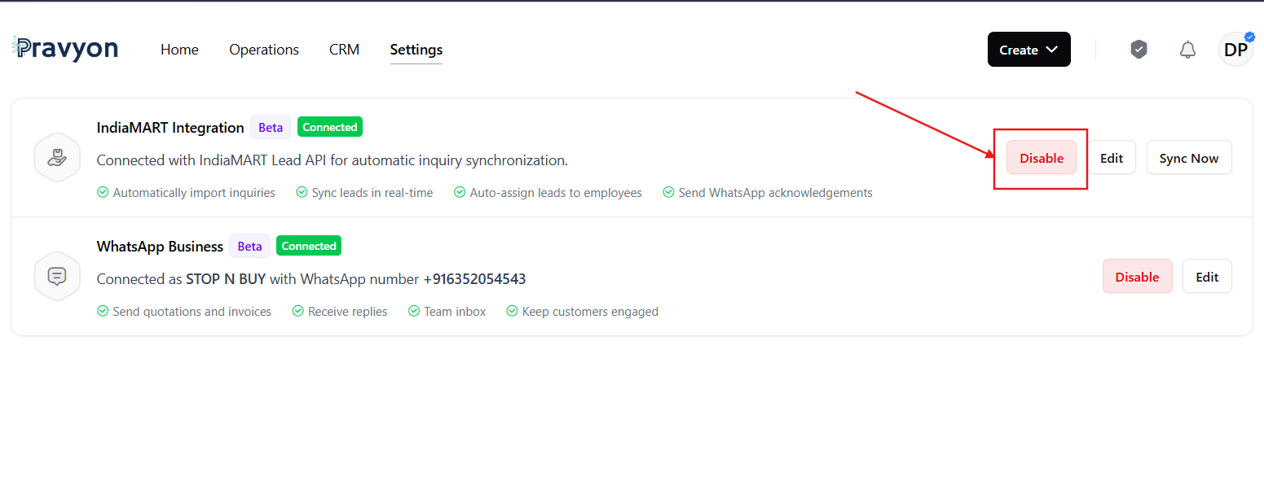Disable the IndiaMART Integration

[1042, 158]
